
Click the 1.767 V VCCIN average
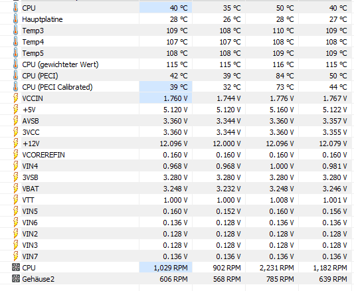pyautogui.click(x=335, y=98)
